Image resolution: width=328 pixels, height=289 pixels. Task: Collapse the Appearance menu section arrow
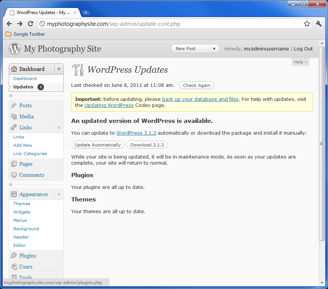point(59,195)
